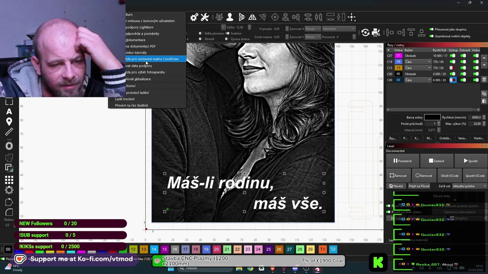Toggle Zobrazit visibility for layer C07
Image resolution: width=488 pixels, height=274 pixels.
click(463, 56)
